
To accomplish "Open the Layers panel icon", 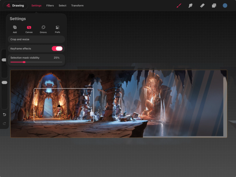I will point(214,6).
